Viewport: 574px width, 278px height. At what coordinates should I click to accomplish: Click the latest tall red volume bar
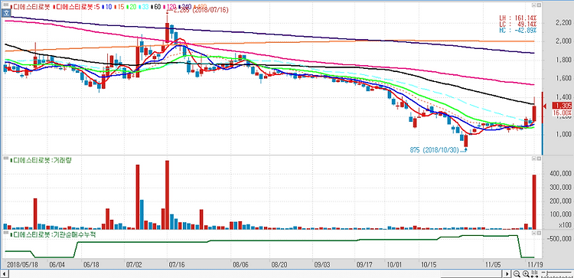(x=534, y=202)
